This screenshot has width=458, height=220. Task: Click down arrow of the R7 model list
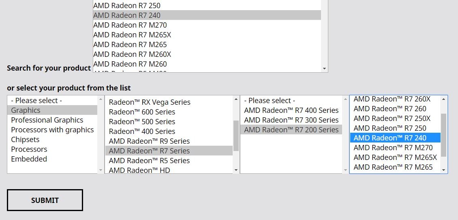(x=443, y=170)
